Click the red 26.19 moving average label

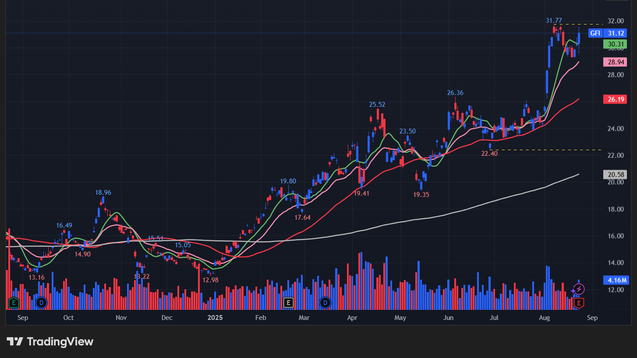tap(616, 99)
